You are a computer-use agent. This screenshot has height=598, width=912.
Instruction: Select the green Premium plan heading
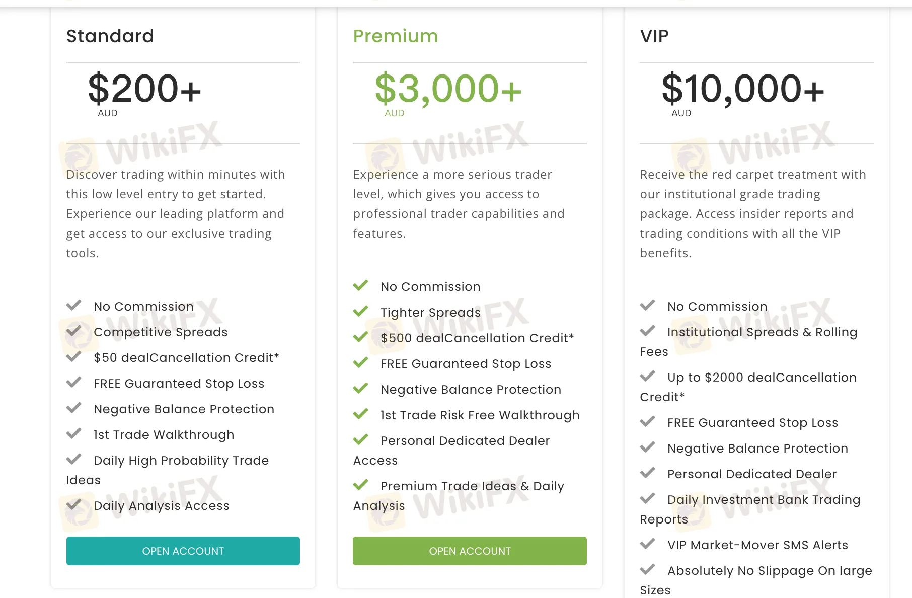(396, 36)
